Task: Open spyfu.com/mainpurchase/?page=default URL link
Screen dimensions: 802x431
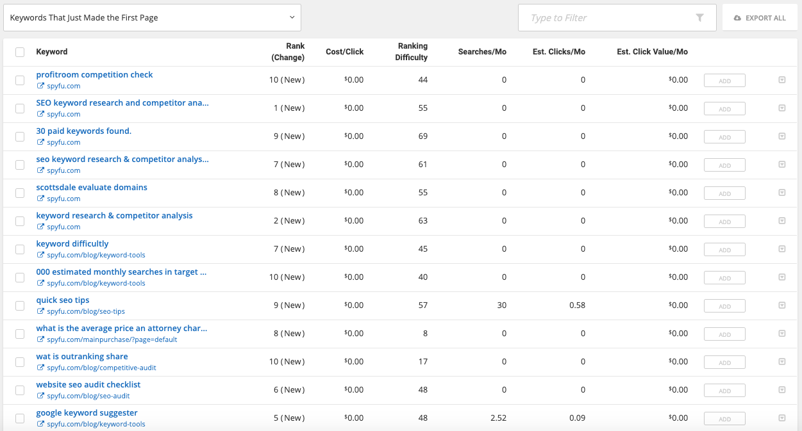Action: coord(112,339)
